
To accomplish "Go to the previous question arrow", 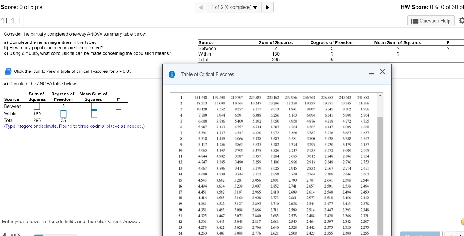I will (x=201, y=7).
